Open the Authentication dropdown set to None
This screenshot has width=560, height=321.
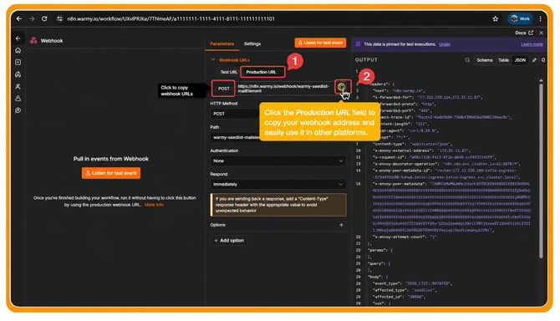pos(277,160)
